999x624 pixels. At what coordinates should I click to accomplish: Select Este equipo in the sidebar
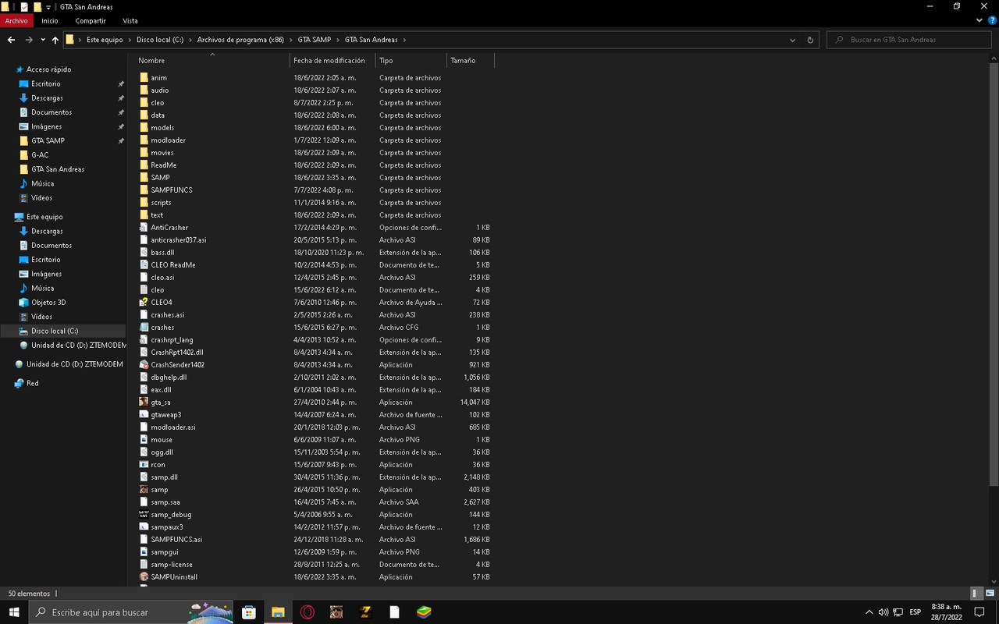click(x=44, y=217)
